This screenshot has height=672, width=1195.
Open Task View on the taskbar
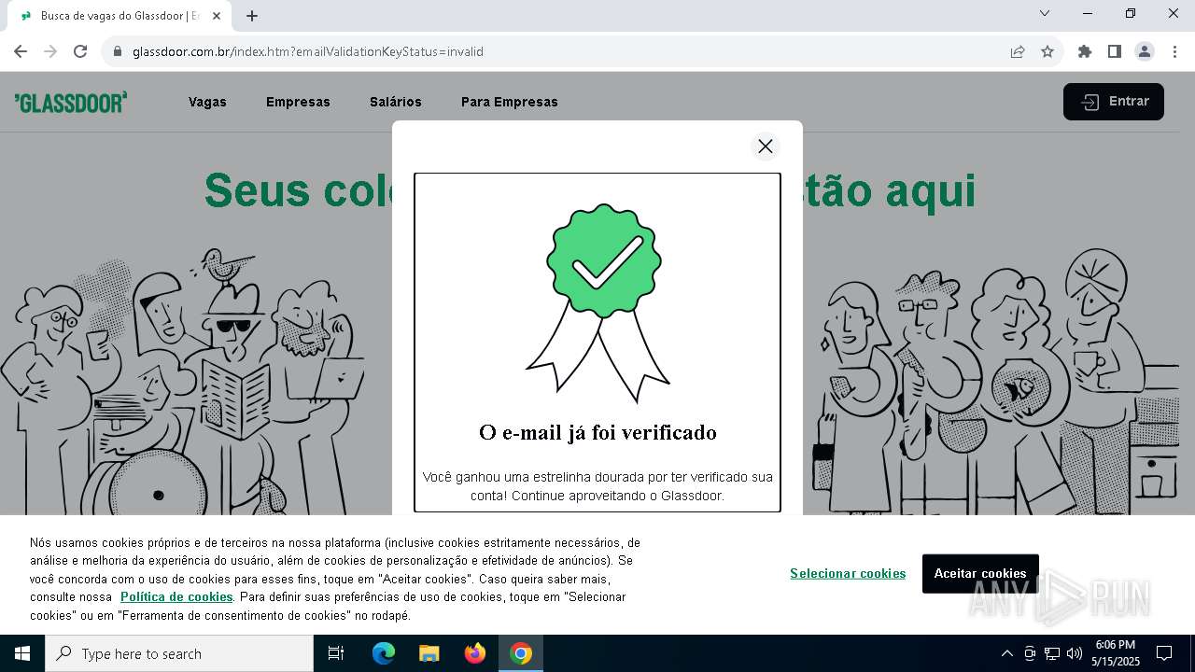[x=336, y=653]
